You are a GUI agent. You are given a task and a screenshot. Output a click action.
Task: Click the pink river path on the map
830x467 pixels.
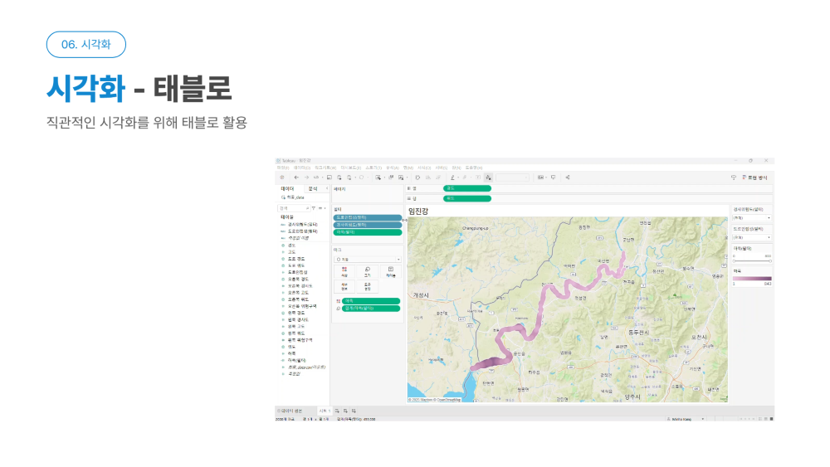click(x=540, y=312)
